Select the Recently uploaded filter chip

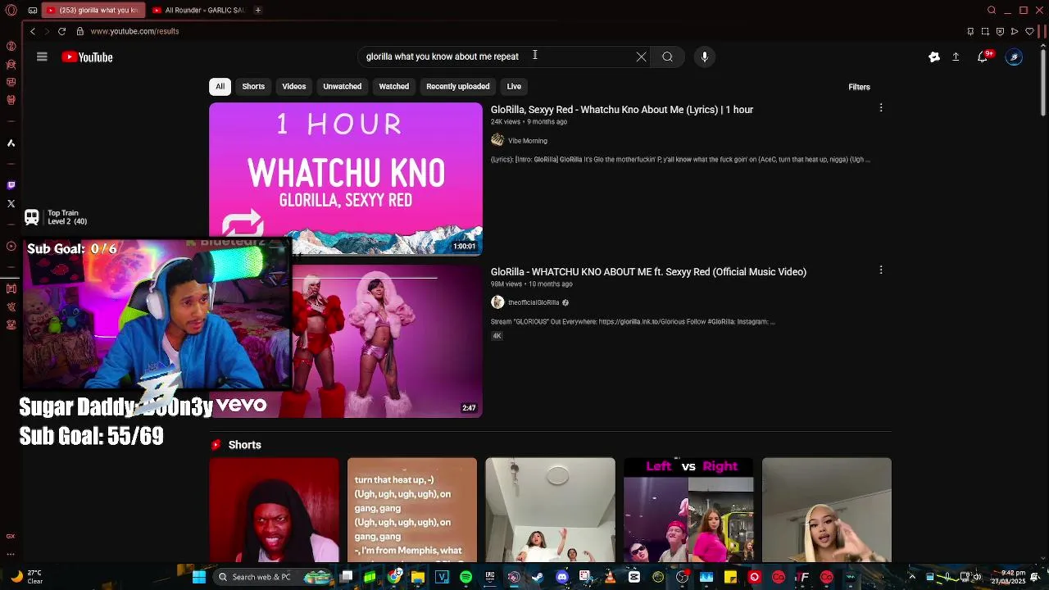click(x=457, y=86)
